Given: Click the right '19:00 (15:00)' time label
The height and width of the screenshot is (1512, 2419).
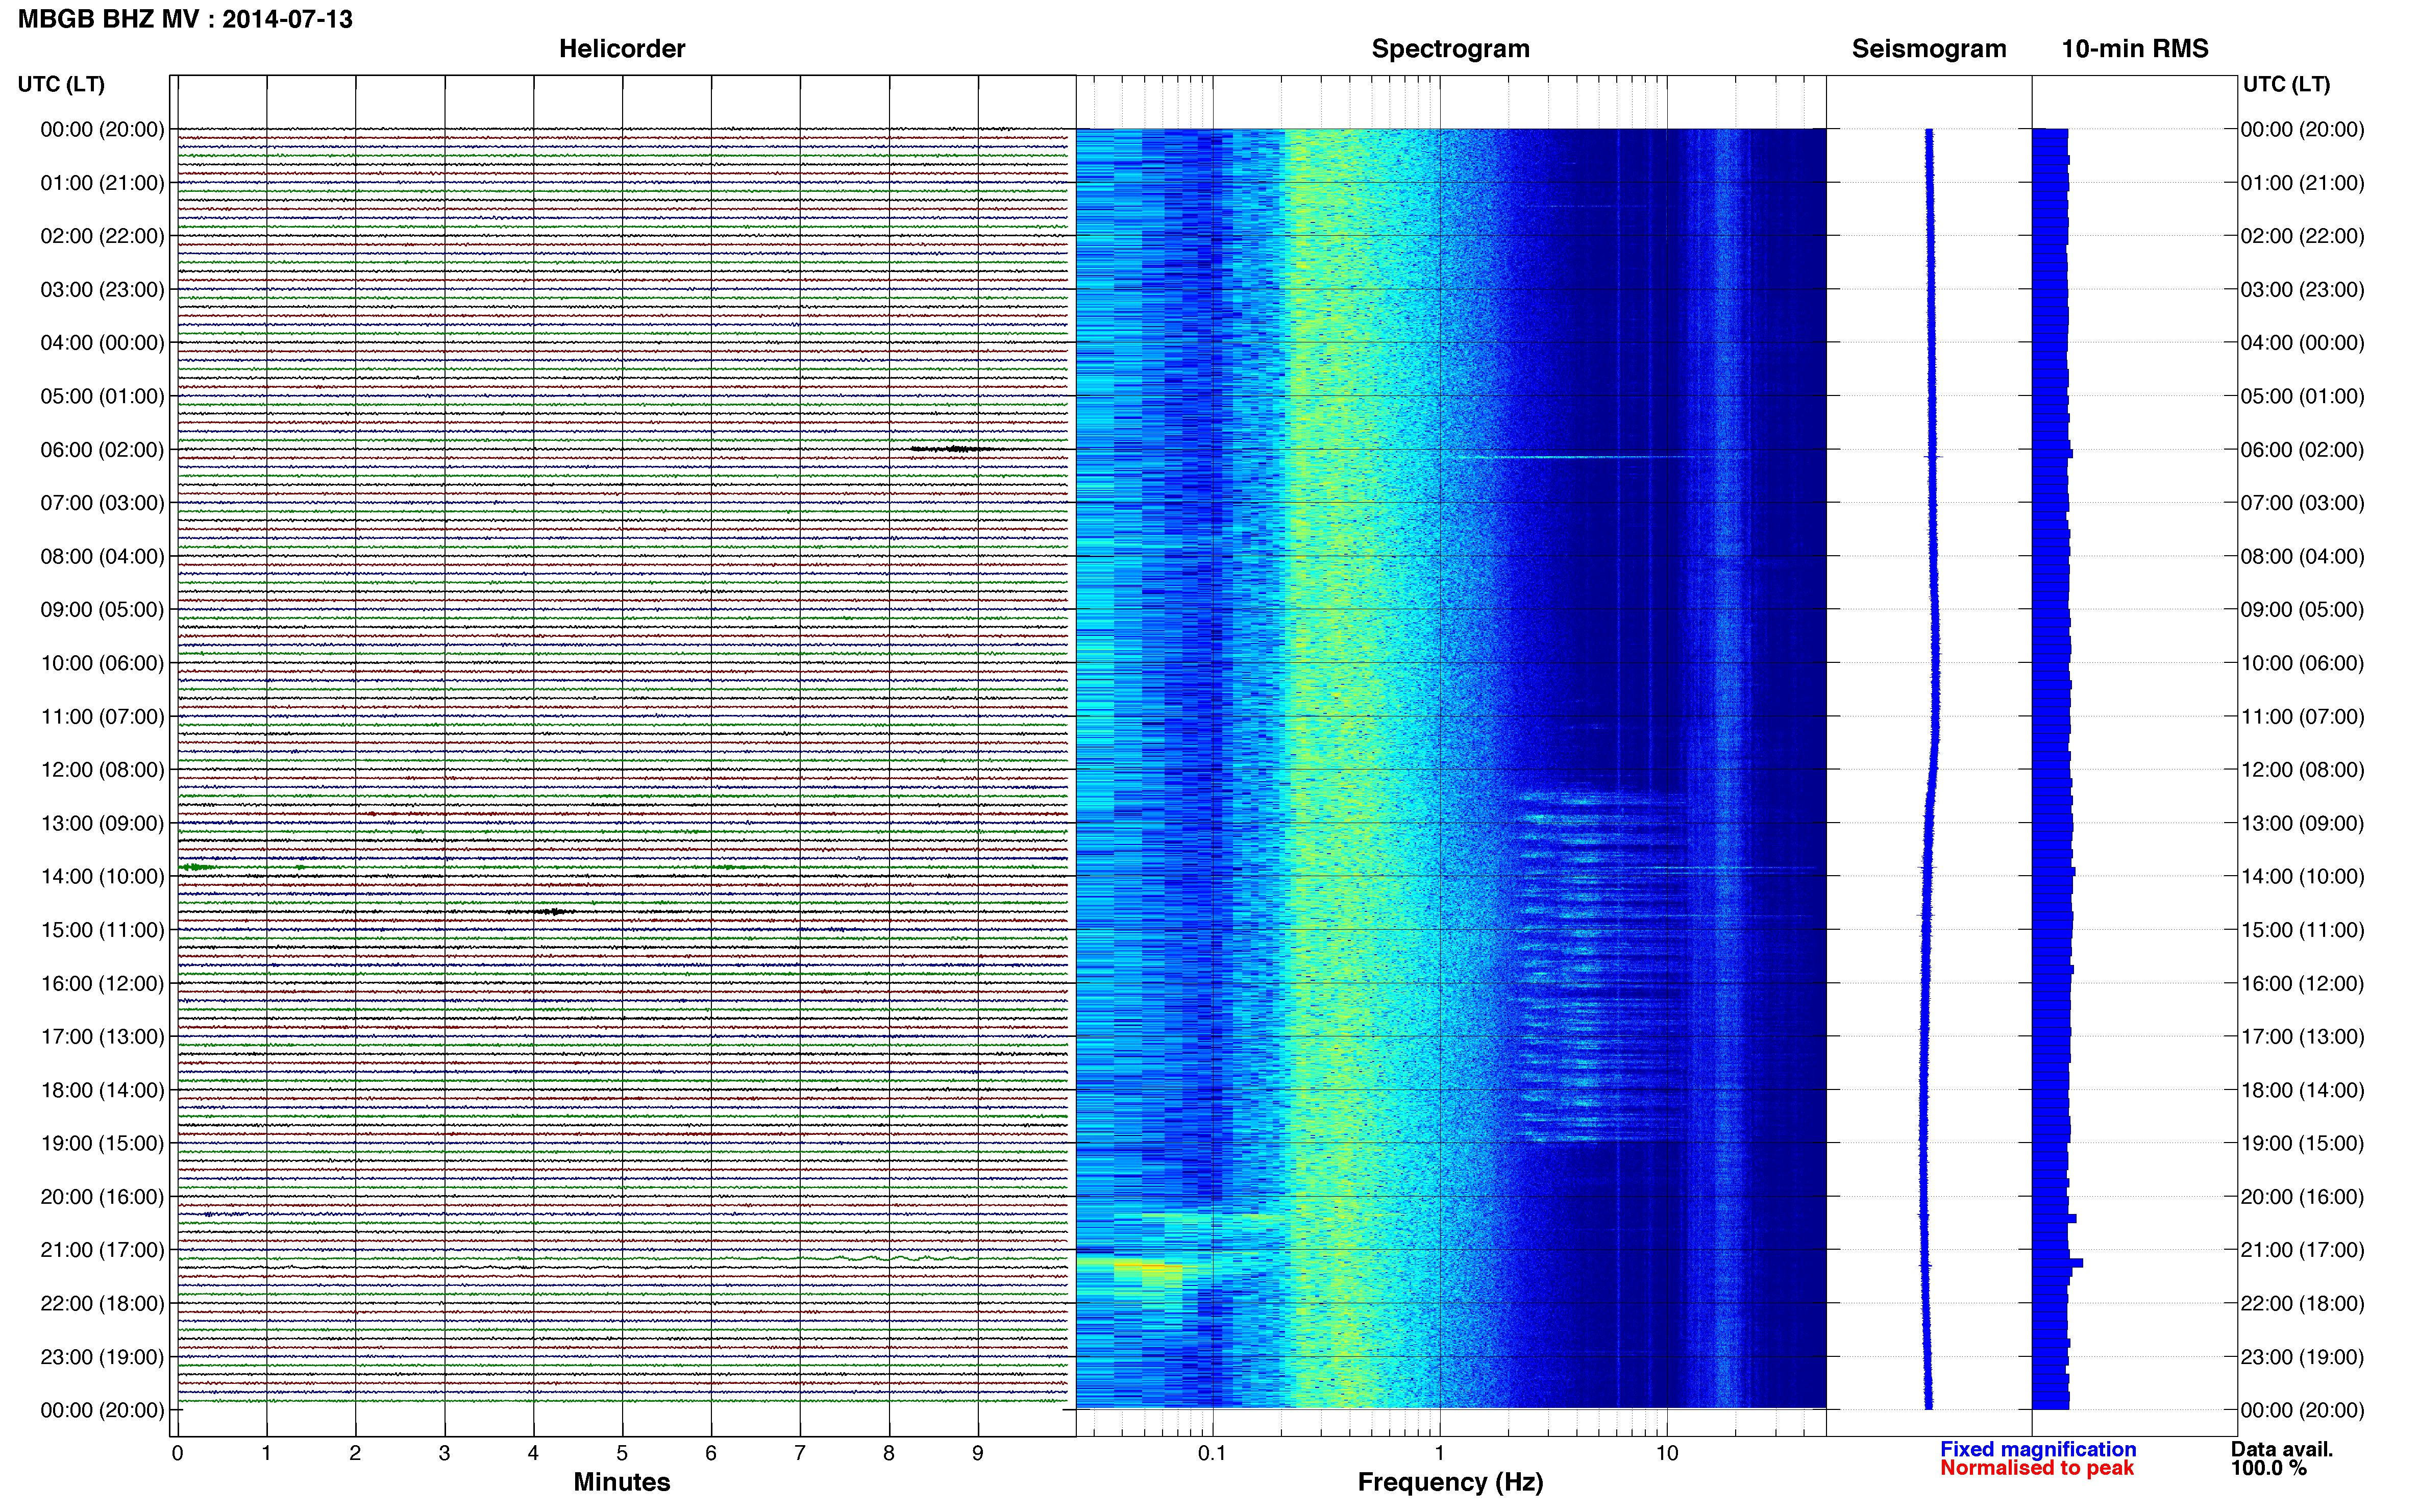Looking at the screenshot, I should click(2302, 1143).
